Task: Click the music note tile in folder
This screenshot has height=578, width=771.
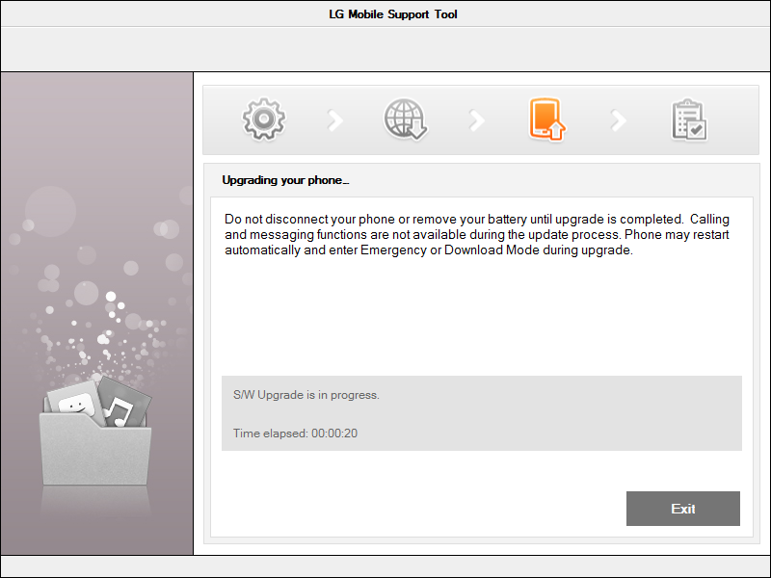Action: [x=120, y=407]
